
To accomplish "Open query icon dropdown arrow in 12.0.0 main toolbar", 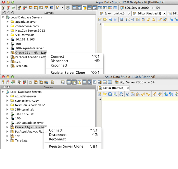I will [x=62, y=8].
